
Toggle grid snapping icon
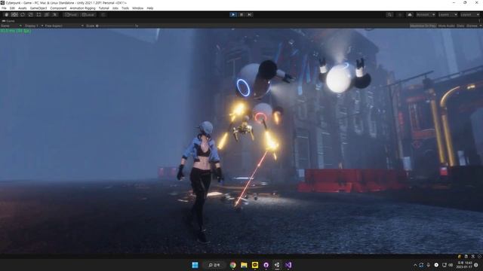point(103,14)
